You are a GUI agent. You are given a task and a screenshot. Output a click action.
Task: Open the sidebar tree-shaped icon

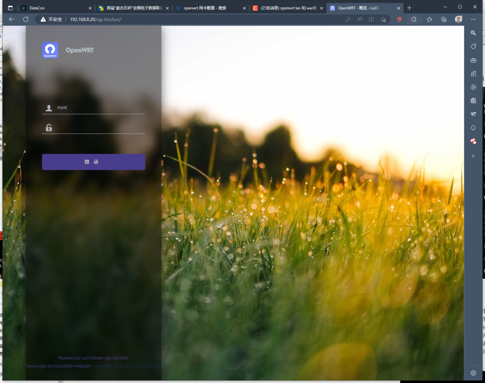(473, 128)
